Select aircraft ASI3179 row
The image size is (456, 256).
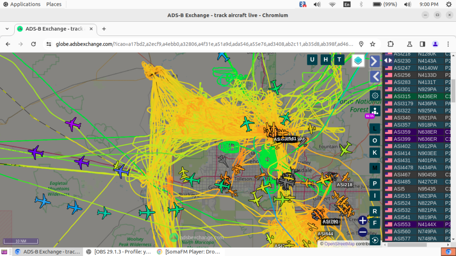coord(418,104)
